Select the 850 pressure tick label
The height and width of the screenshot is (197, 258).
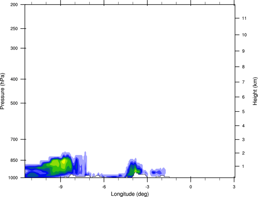coord(14,160)
